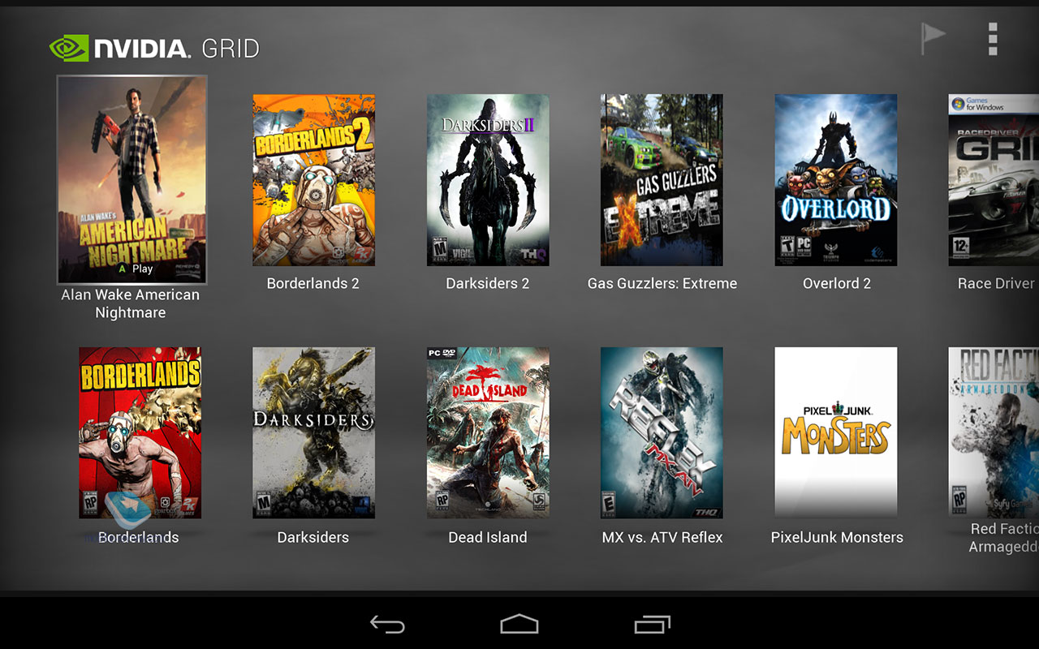Click the "Borderlands 2" title text
The height and width of the screenshot is (649, 1039).
(x=313, y=283)
